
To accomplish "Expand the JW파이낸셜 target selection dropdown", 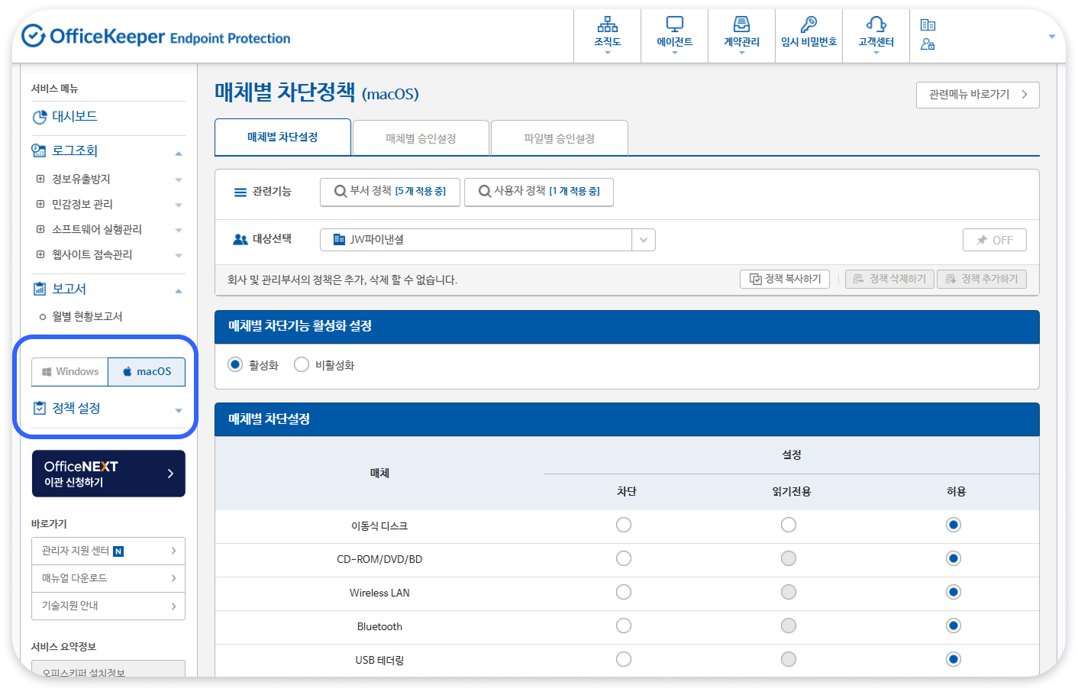I will (644, 239).
